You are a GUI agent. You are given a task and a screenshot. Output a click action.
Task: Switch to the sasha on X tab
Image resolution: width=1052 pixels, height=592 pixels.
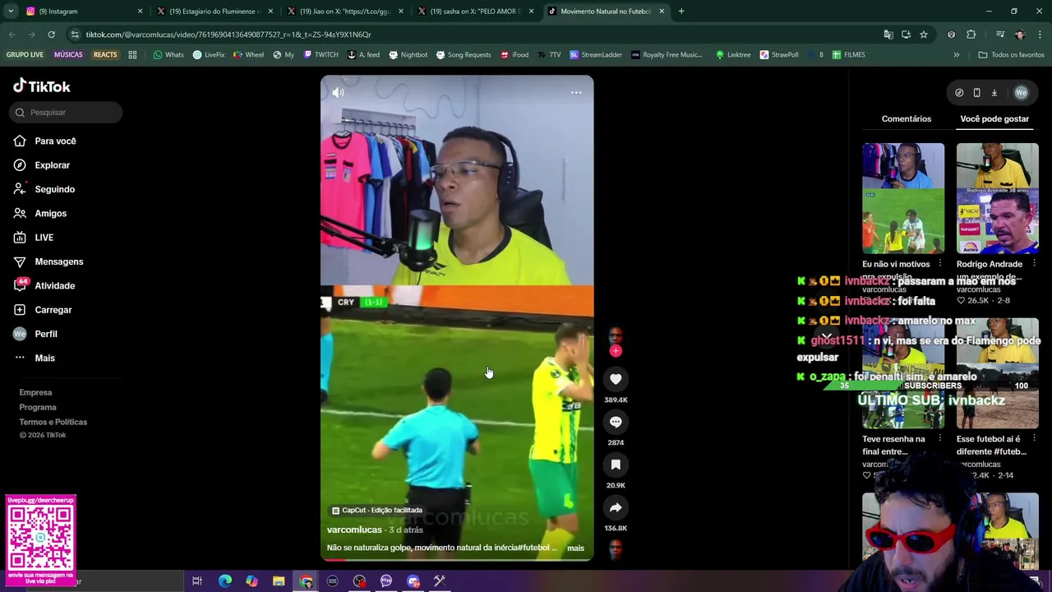coord(475,12)
